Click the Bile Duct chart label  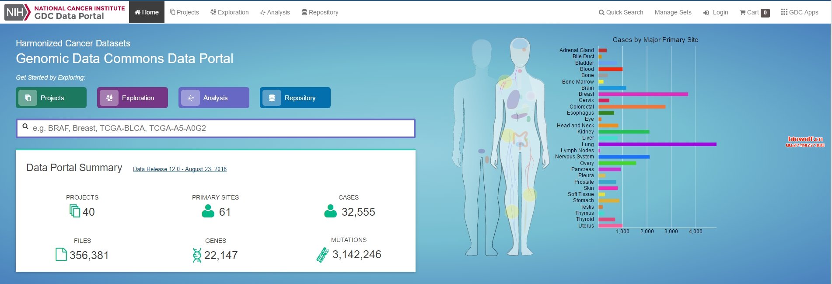[x=584, y=56]
